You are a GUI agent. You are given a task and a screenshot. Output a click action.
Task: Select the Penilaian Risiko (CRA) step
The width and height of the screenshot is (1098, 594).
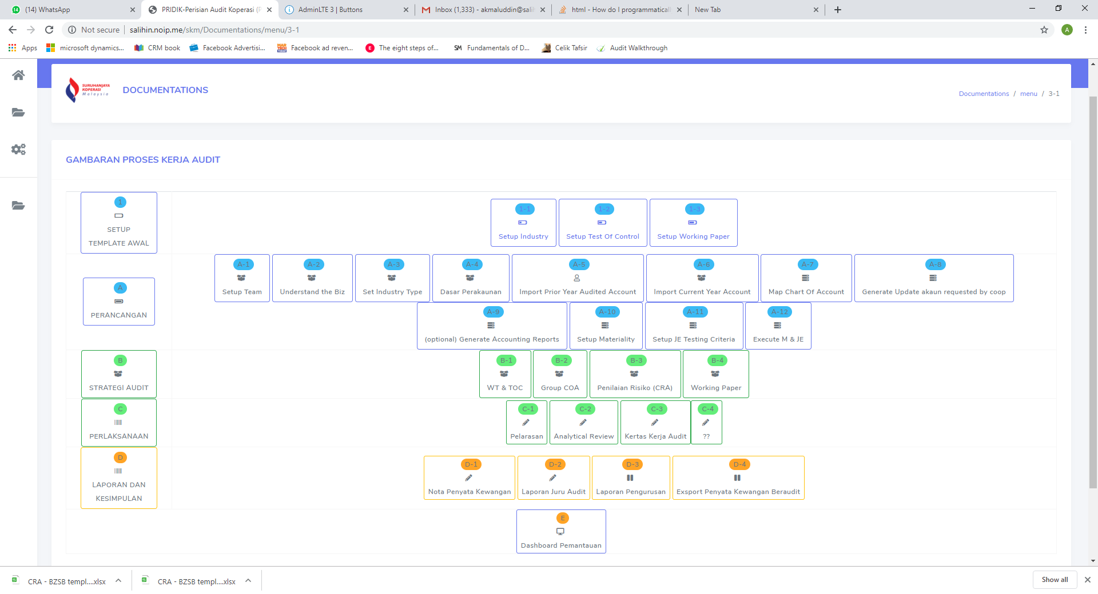[635, 374]
